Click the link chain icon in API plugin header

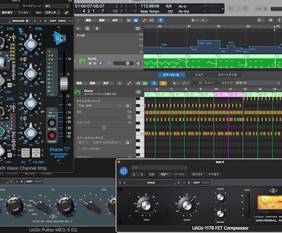66,13
